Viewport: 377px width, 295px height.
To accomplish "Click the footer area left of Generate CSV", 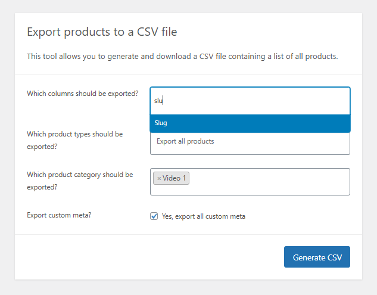I will [x=149, y=257].
